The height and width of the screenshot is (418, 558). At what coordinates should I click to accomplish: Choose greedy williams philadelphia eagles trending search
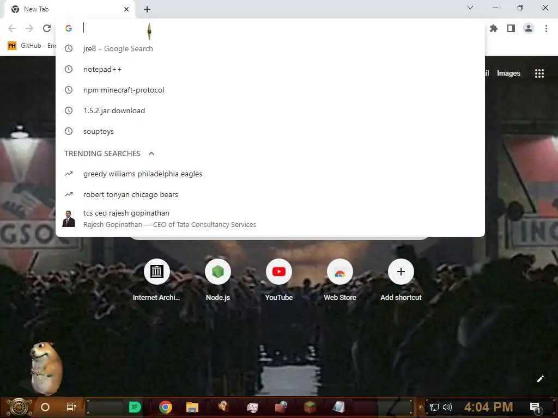click(x=270, y=174)
